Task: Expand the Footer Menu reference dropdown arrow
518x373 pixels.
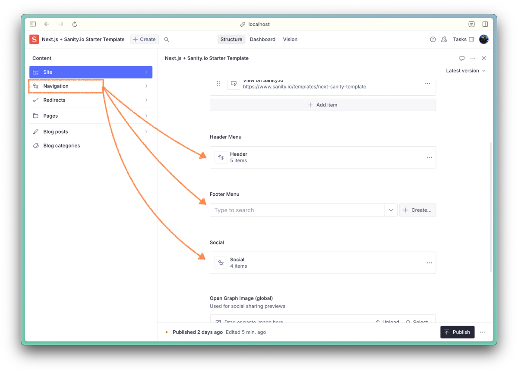Action: (391, 210)
